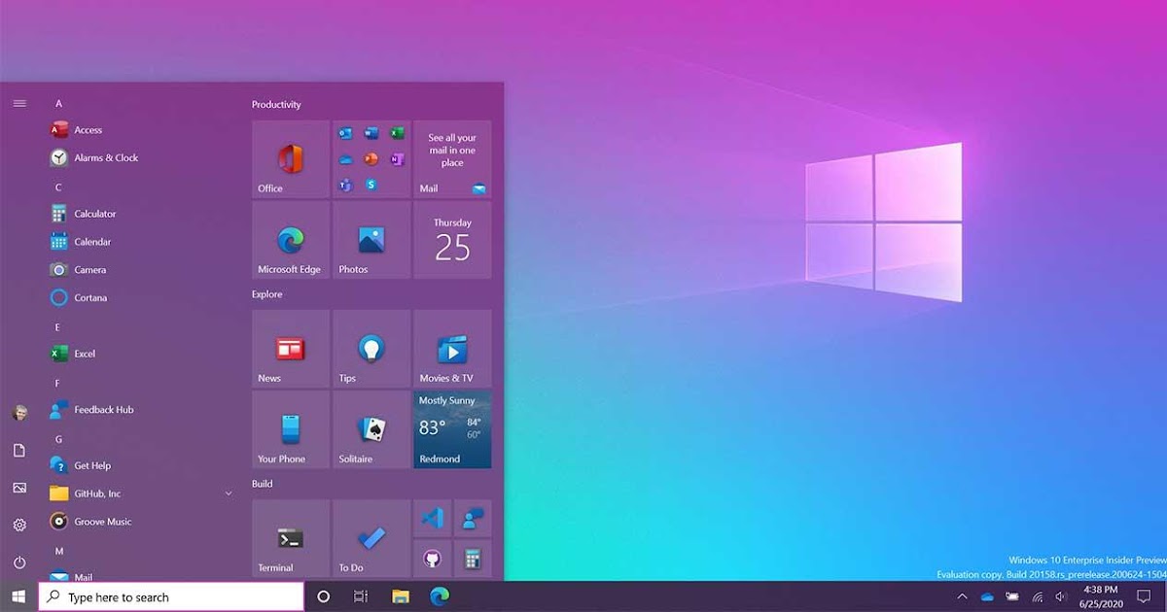The image size is (1167, 612).
Task: Open PowerPoint in the Office folder tile
Action: (x=371, y=159)
